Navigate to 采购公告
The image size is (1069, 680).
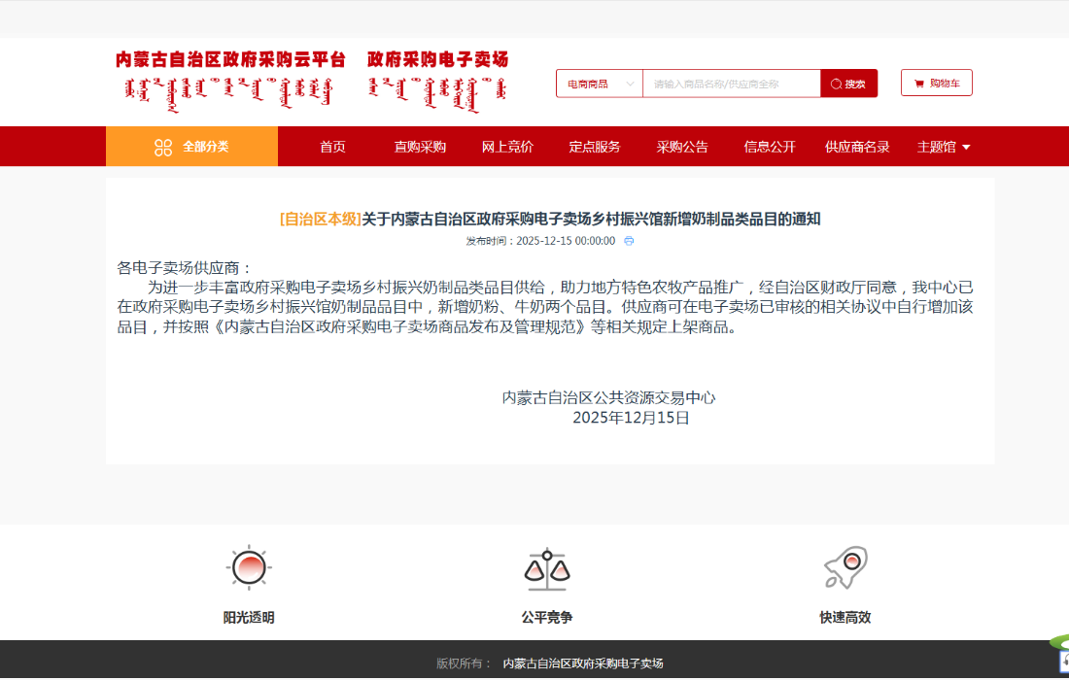pyautogui.click(x=682, y=147)
